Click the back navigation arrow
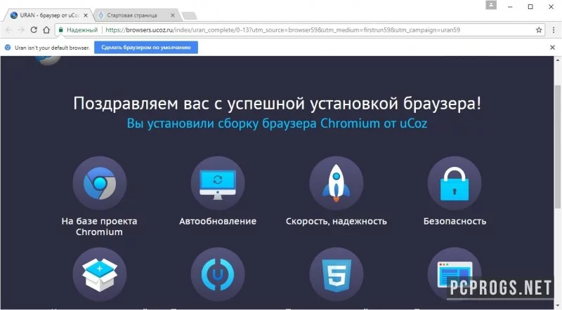This screenshot has width=562, height=310. click(x=8, y=30)
